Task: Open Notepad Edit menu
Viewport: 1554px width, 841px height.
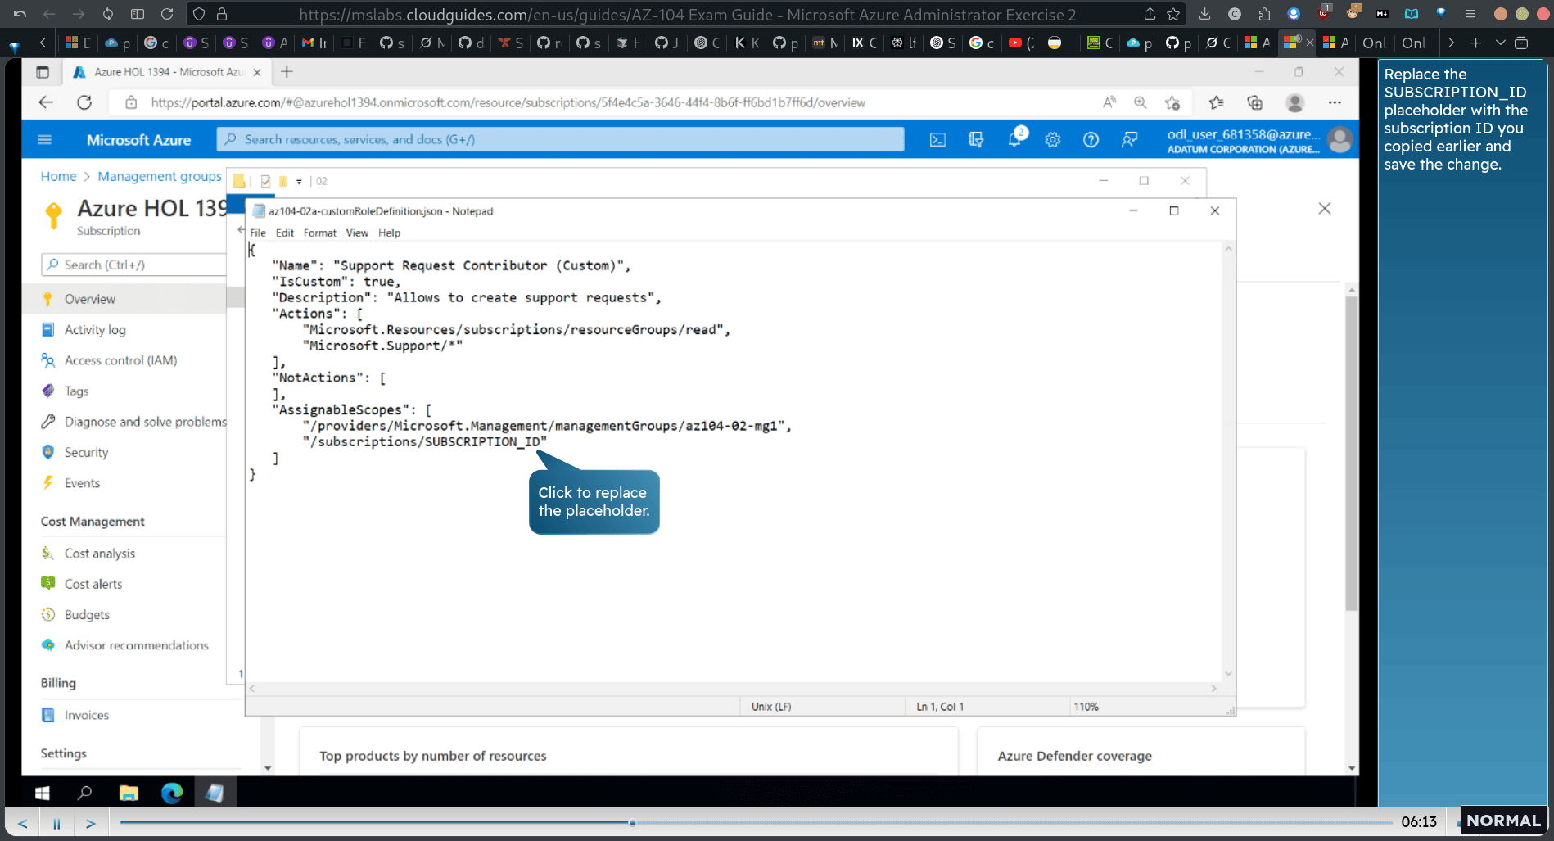Action: tap(285, 233)
